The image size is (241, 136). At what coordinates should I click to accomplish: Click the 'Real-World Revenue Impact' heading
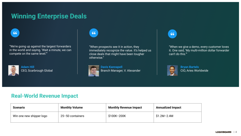(45, 96)
